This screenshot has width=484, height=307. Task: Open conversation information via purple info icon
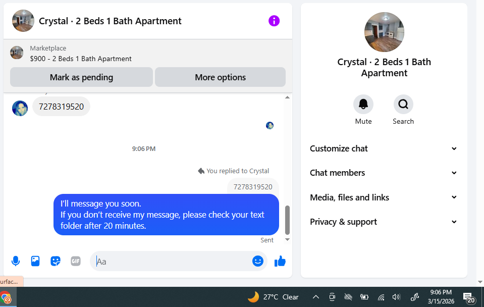(x=274, y=21)
